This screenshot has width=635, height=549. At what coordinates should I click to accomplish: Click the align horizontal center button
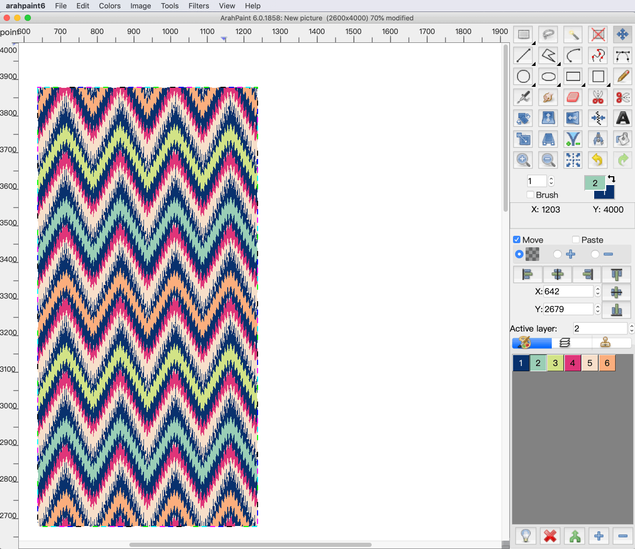558,274
